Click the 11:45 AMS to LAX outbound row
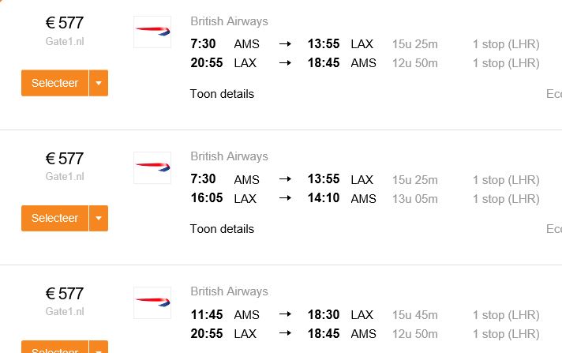This screenshot has width=562, height=353. pyautogui.click(x=365, y=315)
